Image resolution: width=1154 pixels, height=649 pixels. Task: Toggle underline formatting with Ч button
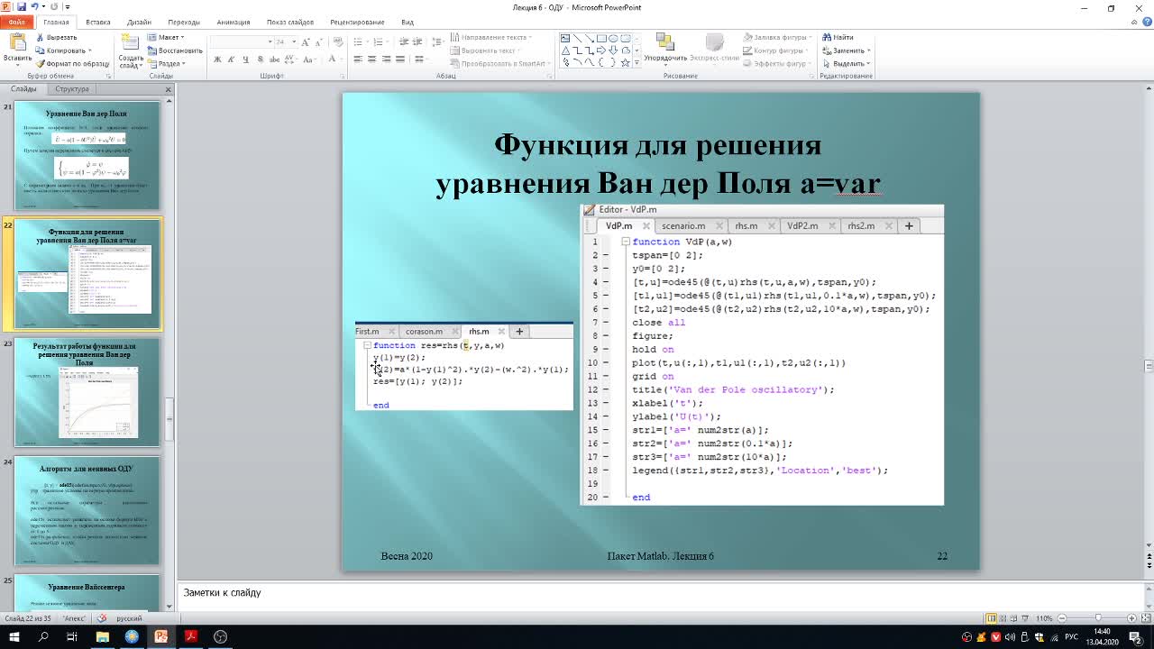(x=245, y=59)
